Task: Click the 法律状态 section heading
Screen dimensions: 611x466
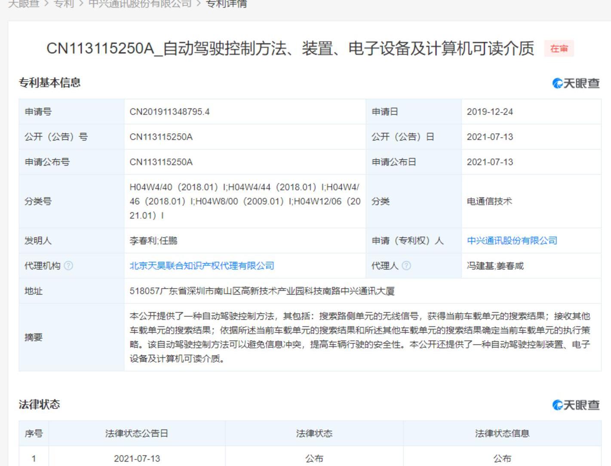Action: (x=39, y=404)
